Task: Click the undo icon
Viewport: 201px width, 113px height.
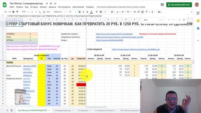Action: pyautogui.click(x=6, y=12)
